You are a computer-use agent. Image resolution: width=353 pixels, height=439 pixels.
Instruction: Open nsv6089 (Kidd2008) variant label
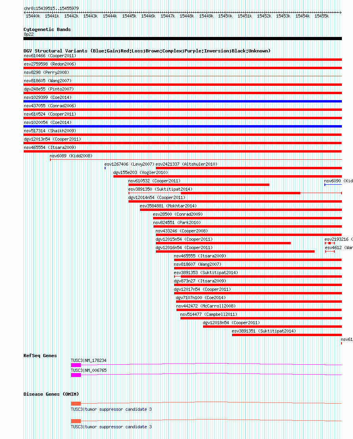pyautogui.click(x=71, y=156)
